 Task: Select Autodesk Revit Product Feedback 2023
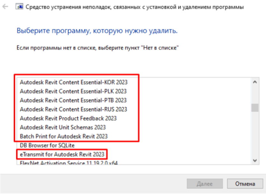pos(68,118)
